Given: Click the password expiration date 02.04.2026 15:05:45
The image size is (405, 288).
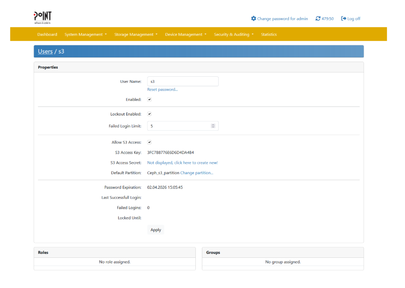Looking at the screenshot, I should 165,188.
